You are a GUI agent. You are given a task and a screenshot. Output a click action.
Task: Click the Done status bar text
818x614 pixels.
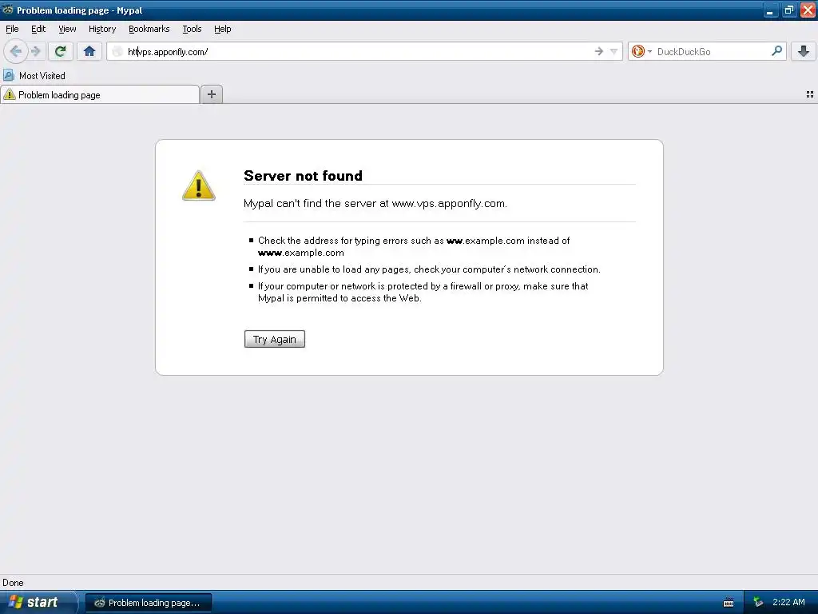pyautogui.click(x=13, y=583)
